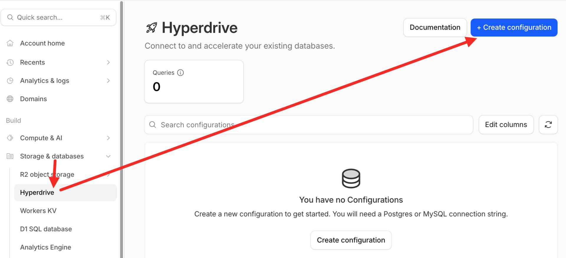Viewport: 566px width, 258px height.
Task: Click the Edit columns button
Action: [x=506, y=125]
